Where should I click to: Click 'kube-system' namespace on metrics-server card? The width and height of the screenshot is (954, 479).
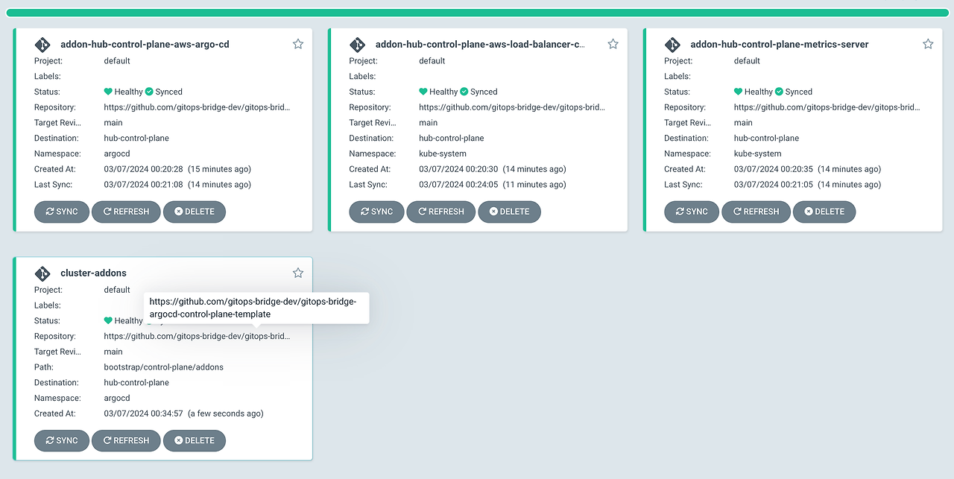[x=758, y=153]
